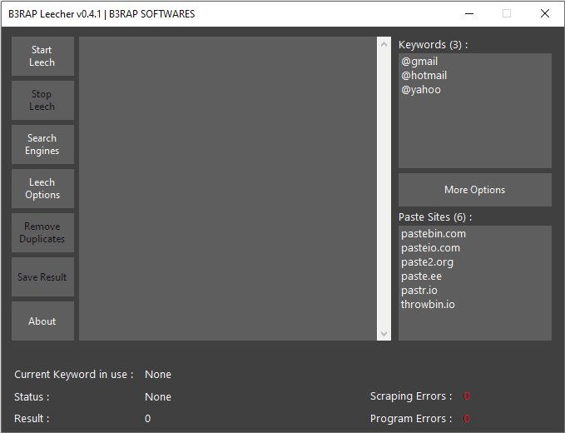This screenshot has height=433, width=565.
Task: Click the results scrollbar down arrow
Action: pyautogui.click(x=384, y=333)
